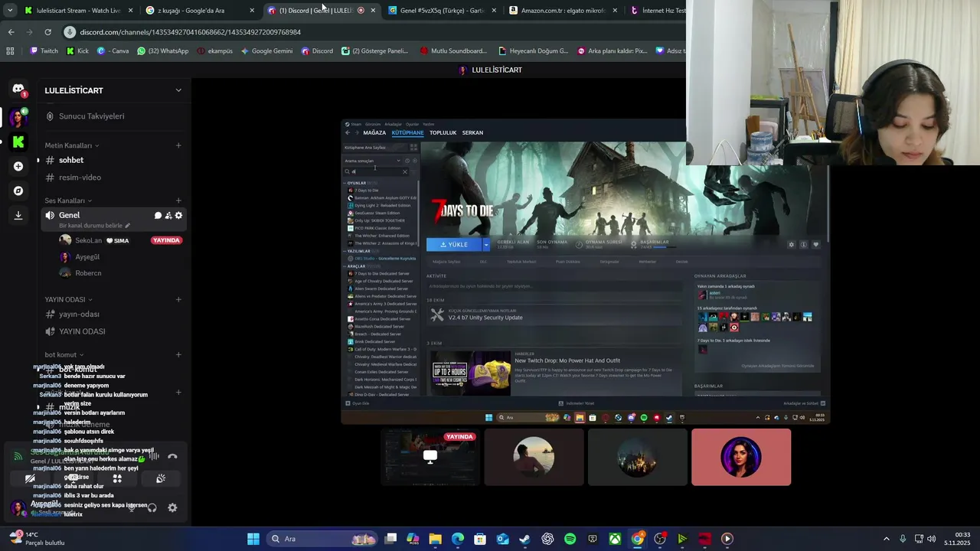Click the volume icon in system tray

pyautogui.click(x=931, y=539)
